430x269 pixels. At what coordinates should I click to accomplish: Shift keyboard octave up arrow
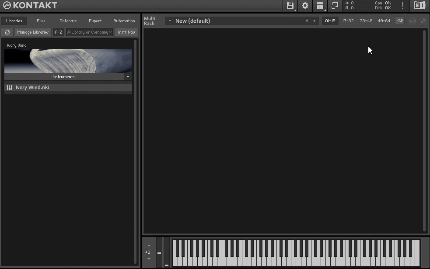(149, 245)
